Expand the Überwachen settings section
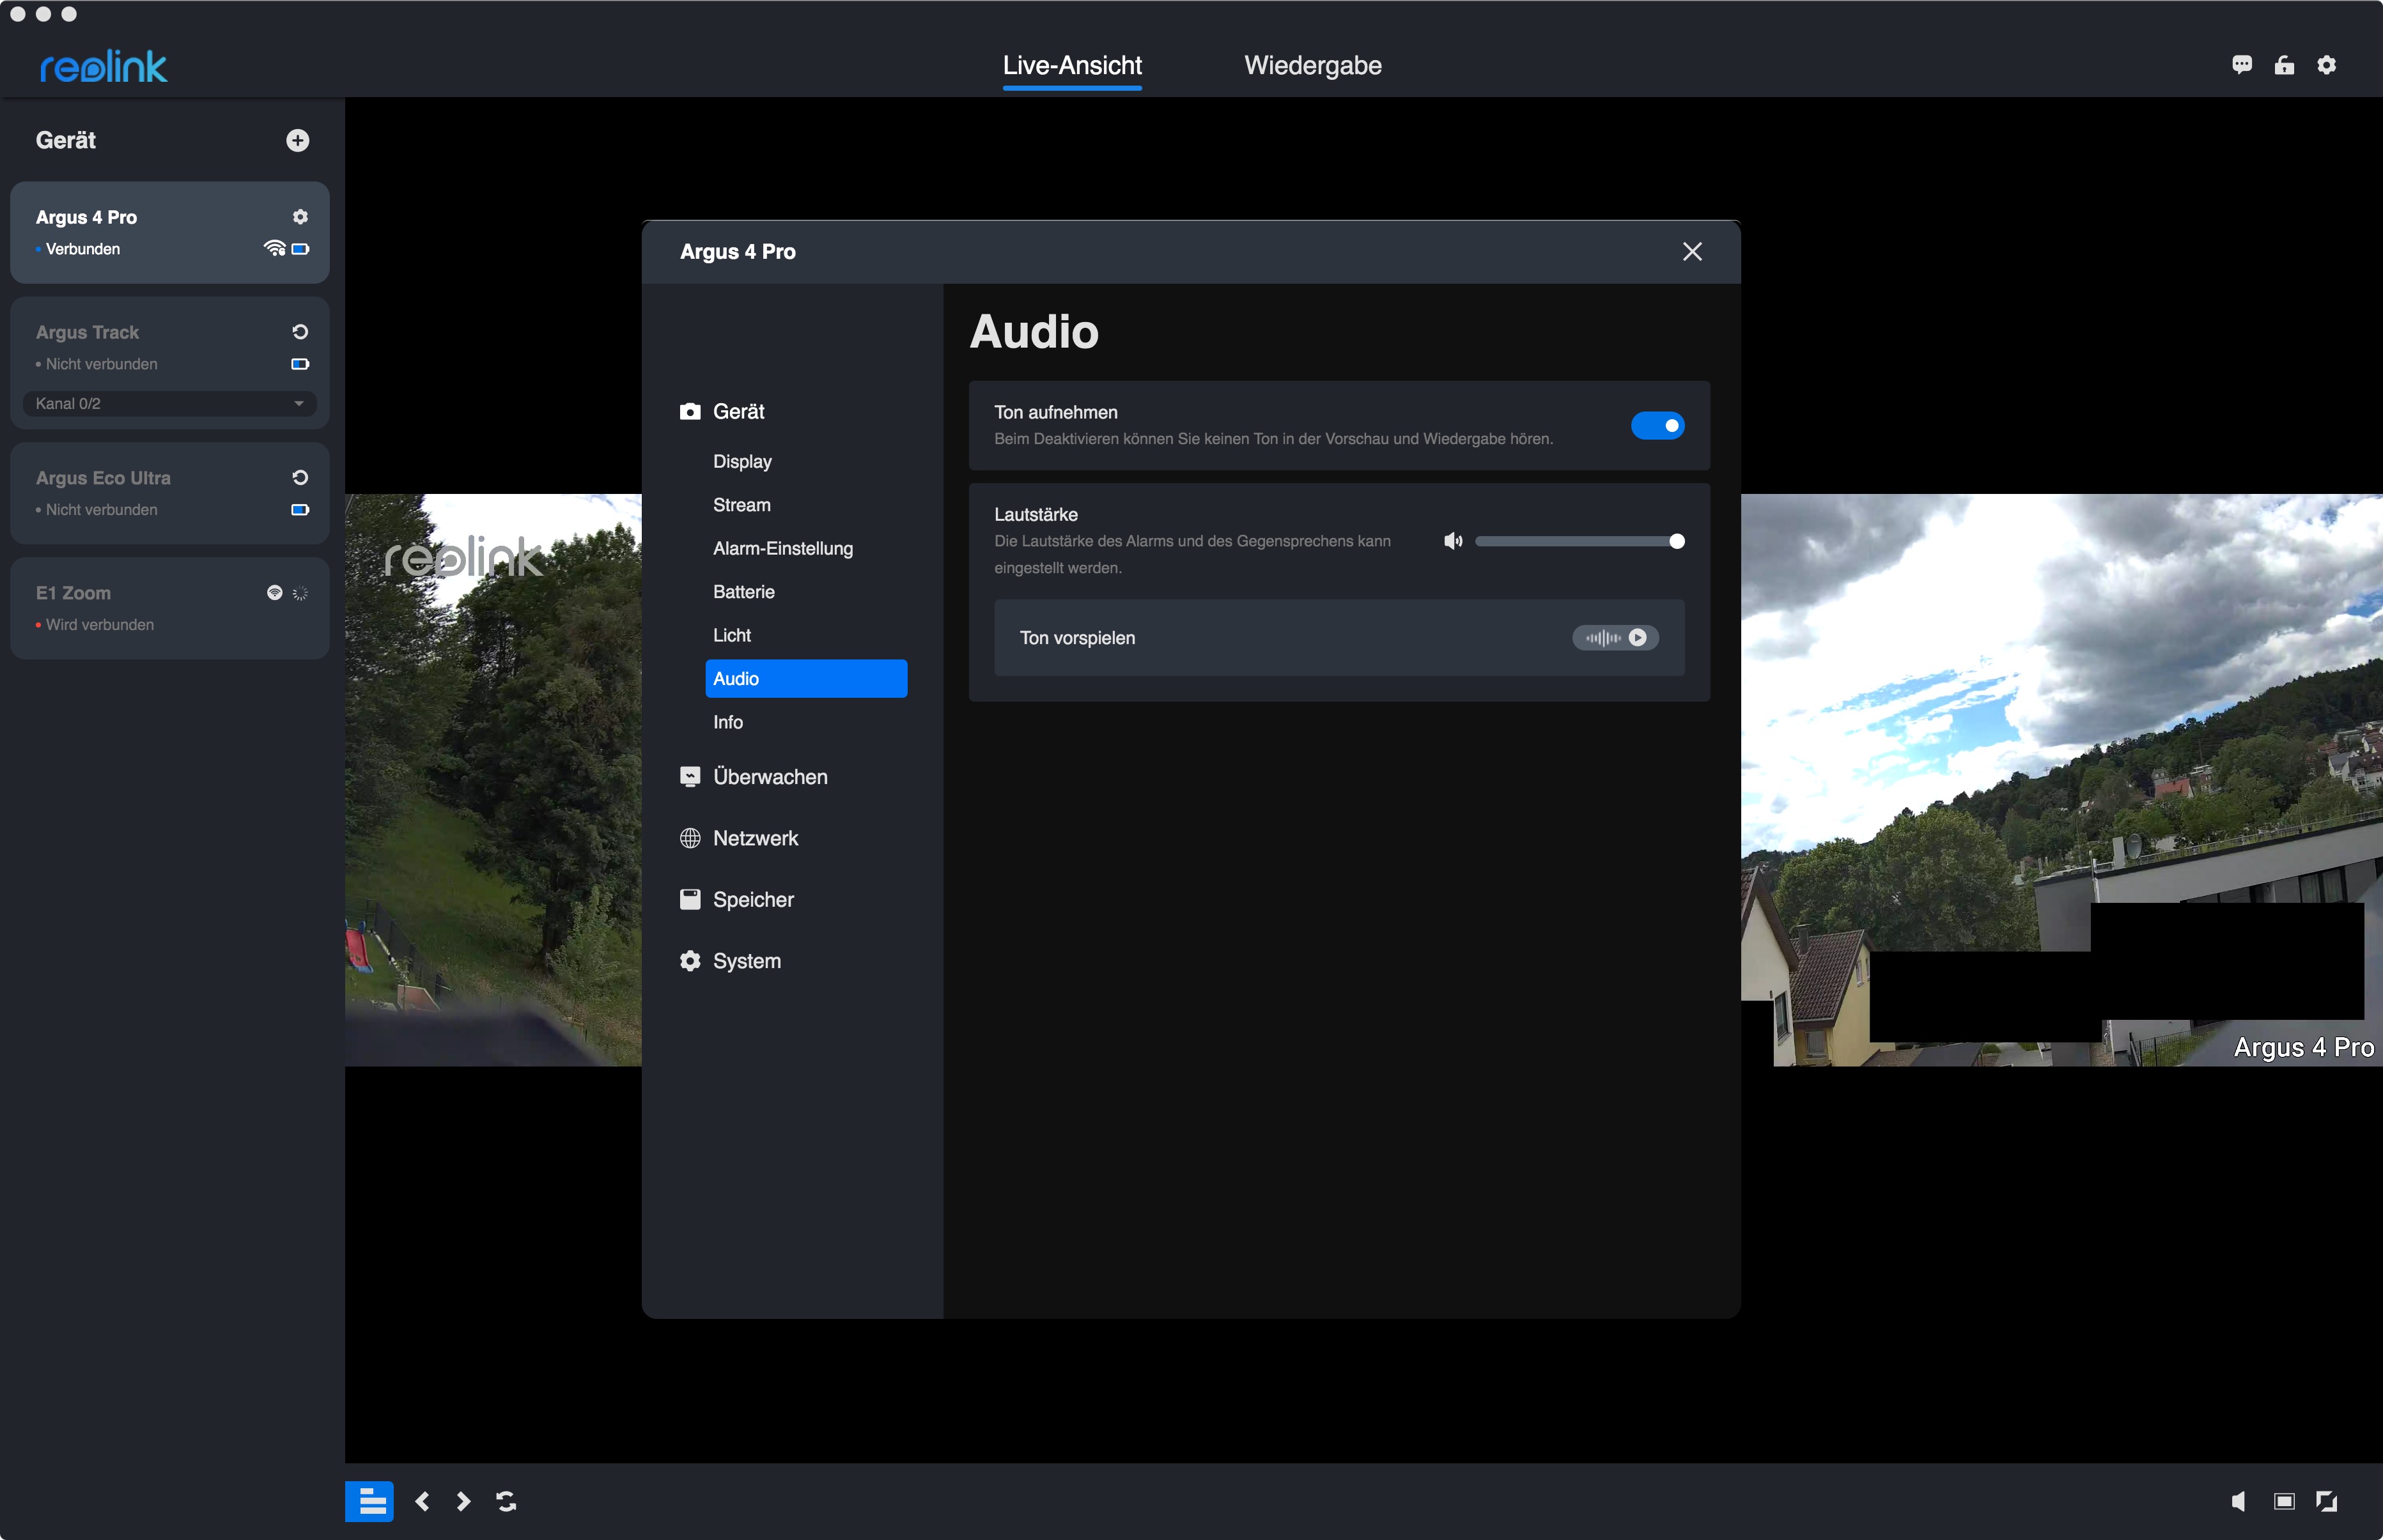The height and width of the screenshot is (1540, 2383). pos(770,777)
